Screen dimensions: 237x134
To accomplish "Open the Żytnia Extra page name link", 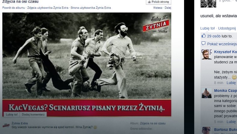I will tap(20, 123).
